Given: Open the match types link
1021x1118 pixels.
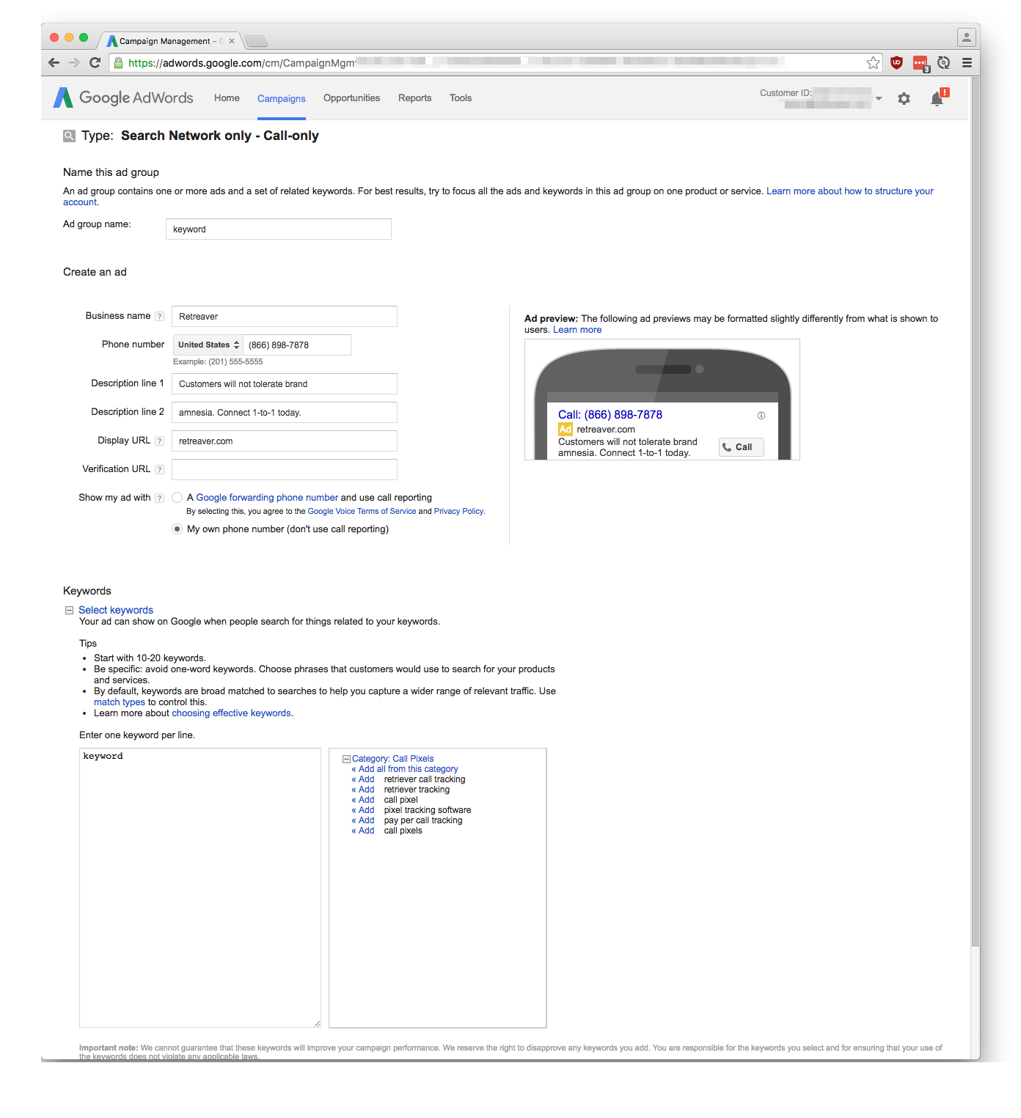Looking at the screenshot, I should (120, 702).
